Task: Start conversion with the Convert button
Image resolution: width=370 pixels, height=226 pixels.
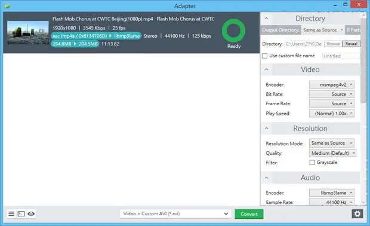Action: click(x=249, y=214)
